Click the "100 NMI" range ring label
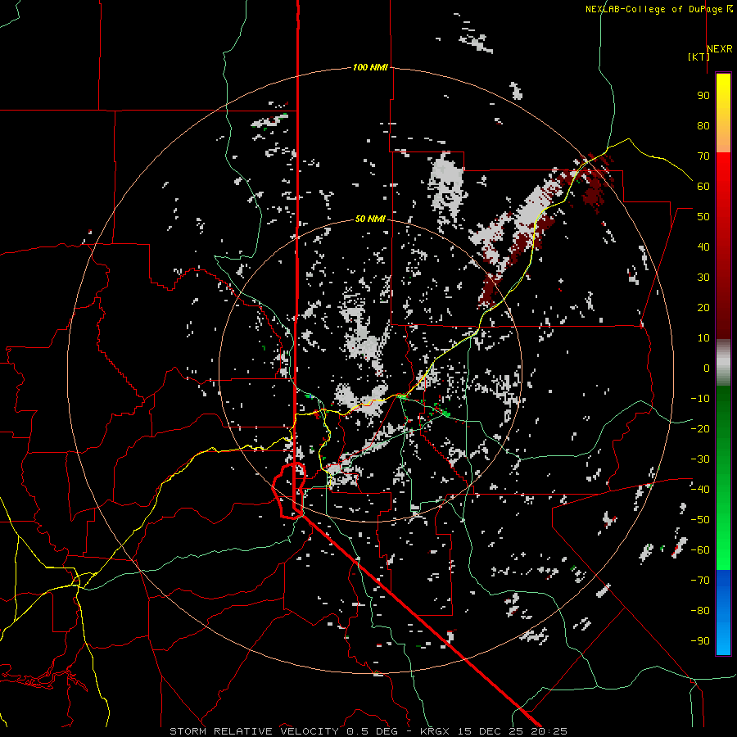The image size is (737, 737). [370, 67]
